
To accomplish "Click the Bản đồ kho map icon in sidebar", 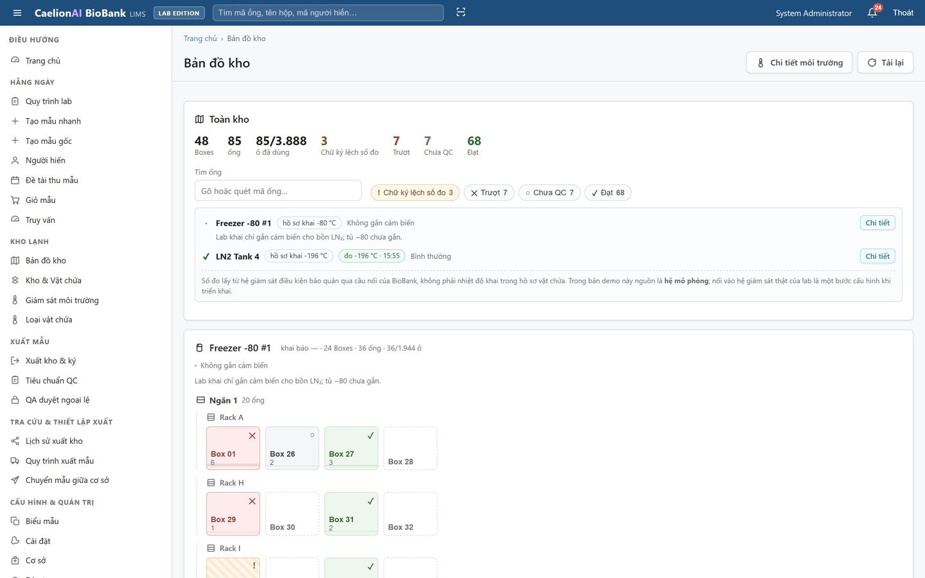I will pos(15,260).
